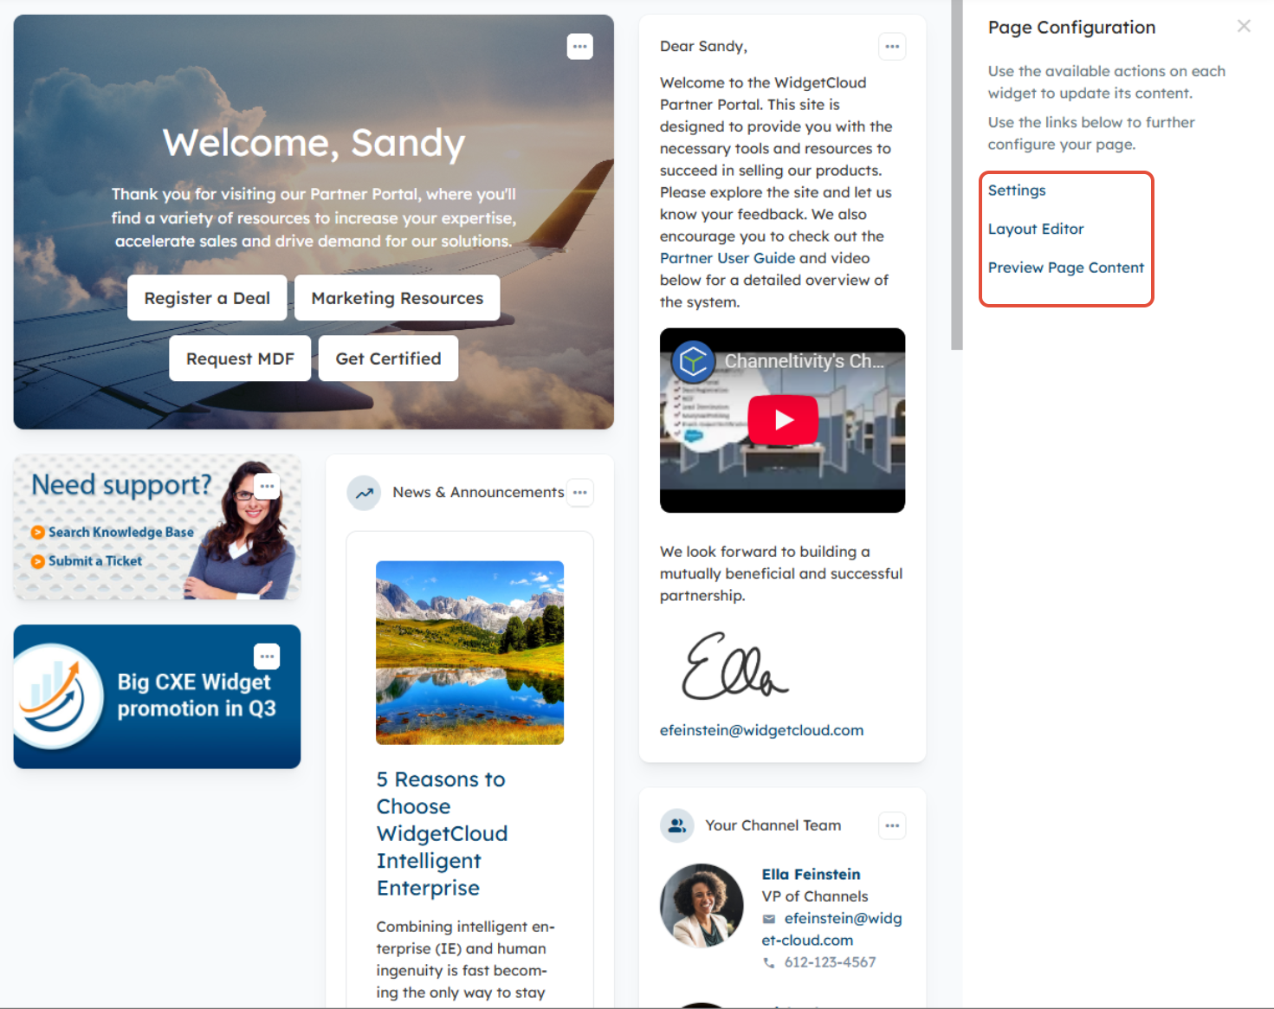Click the Dear Sandy, greeting text

(703, 47)
